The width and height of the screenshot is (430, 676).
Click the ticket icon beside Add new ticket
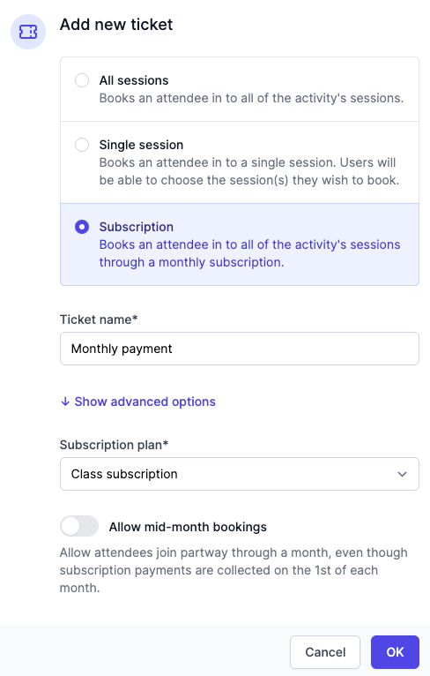(28, 32)
